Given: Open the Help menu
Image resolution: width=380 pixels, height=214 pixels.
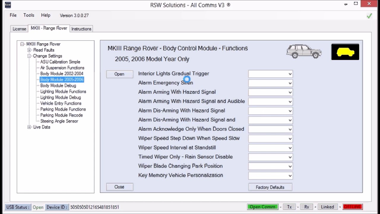Looking at the screenshot, I should (46, 15).
